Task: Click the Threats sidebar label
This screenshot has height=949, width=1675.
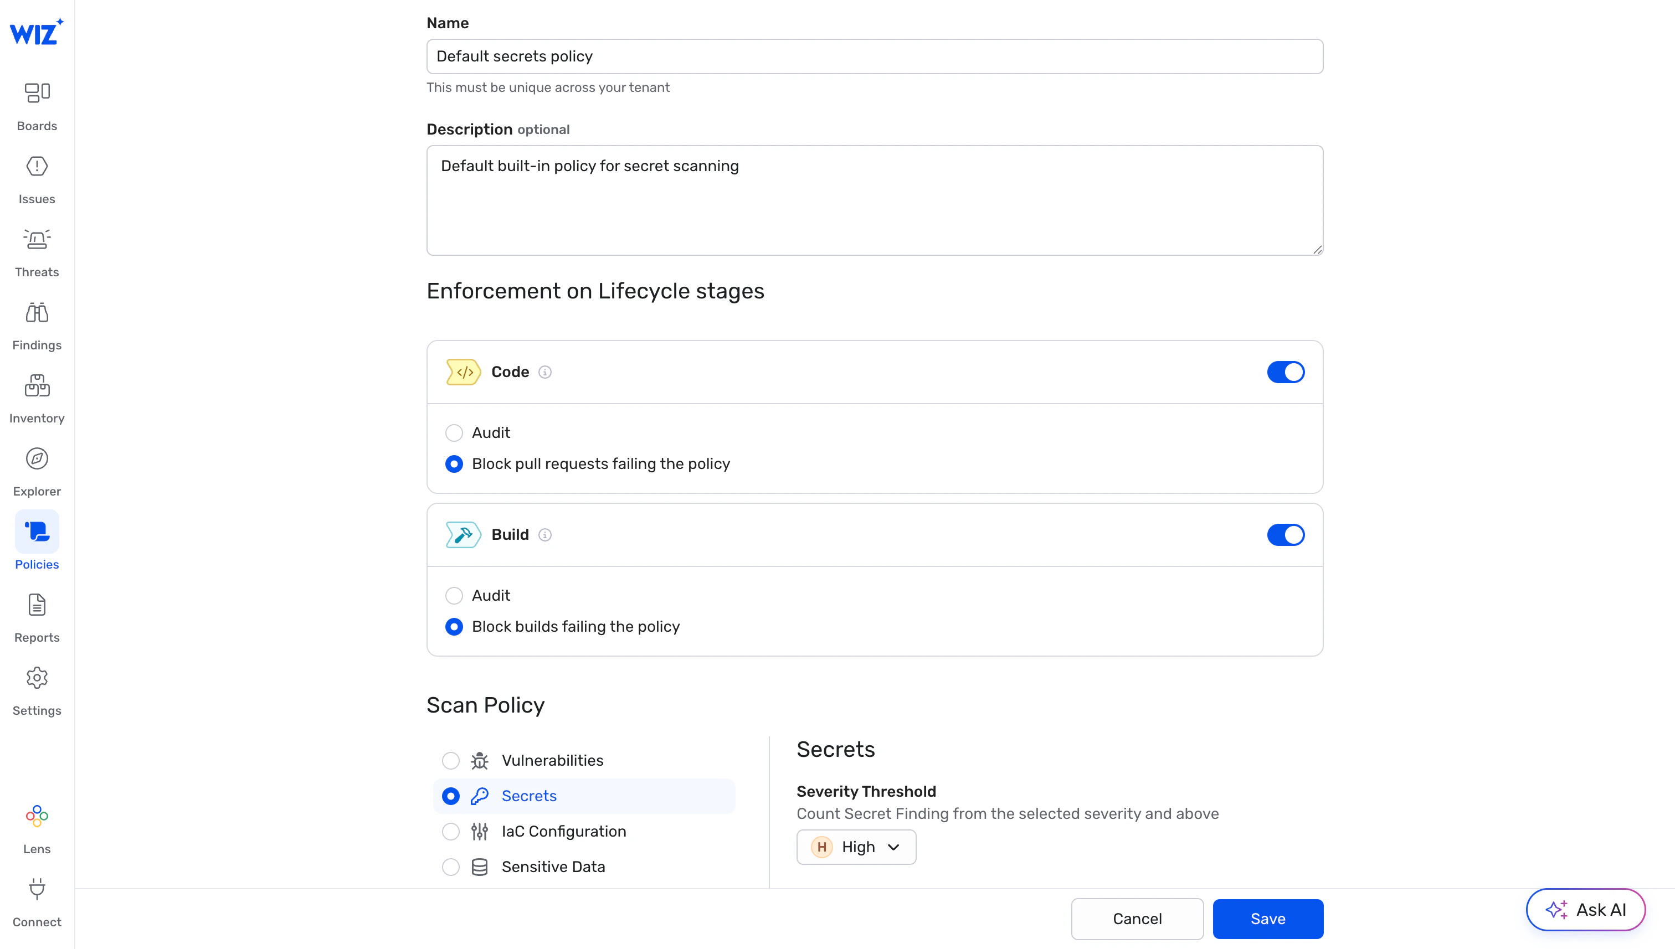Action: pos(37,272)
